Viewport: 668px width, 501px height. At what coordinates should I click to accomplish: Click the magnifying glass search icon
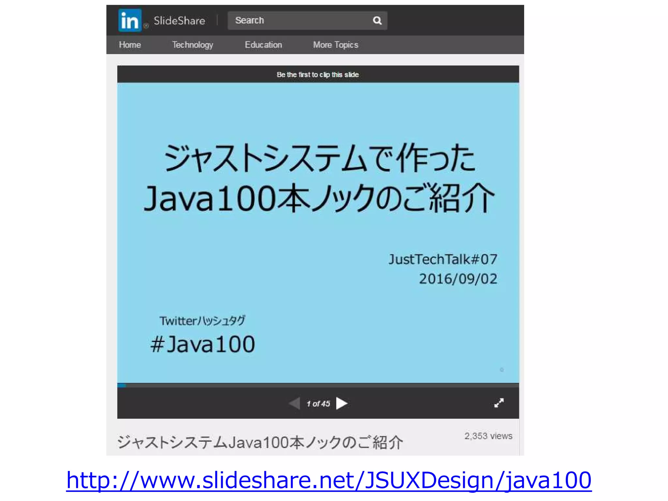[x=377, y=21]
